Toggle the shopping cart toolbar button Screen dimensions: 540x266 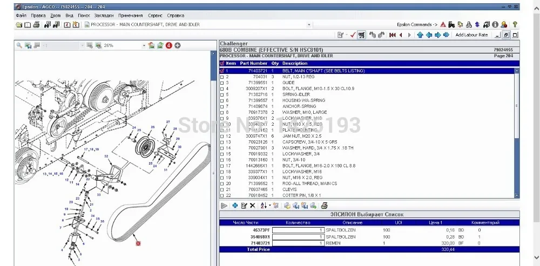361,35
